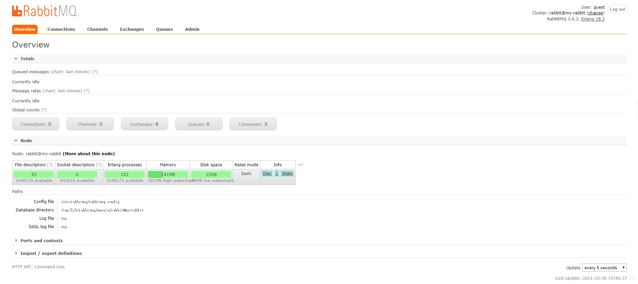This screenshot has width=638, height=284.
Task: Show help for File descriptors
Action: coord(50,165)
